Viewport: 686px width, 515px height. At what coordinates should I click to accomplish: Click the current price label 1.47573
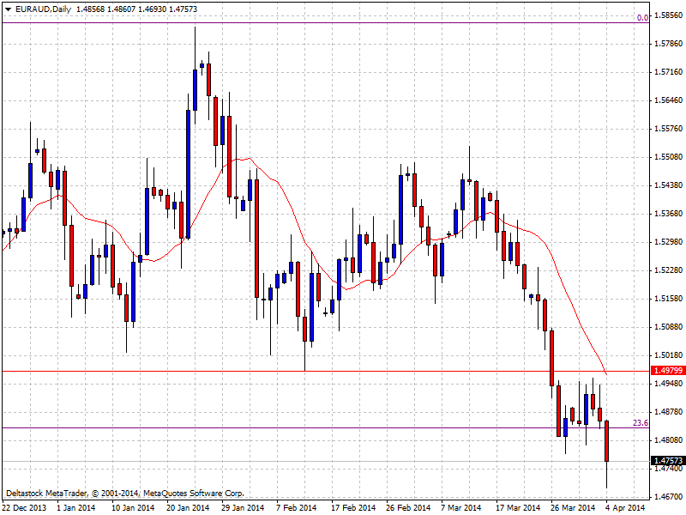point(668,461)
